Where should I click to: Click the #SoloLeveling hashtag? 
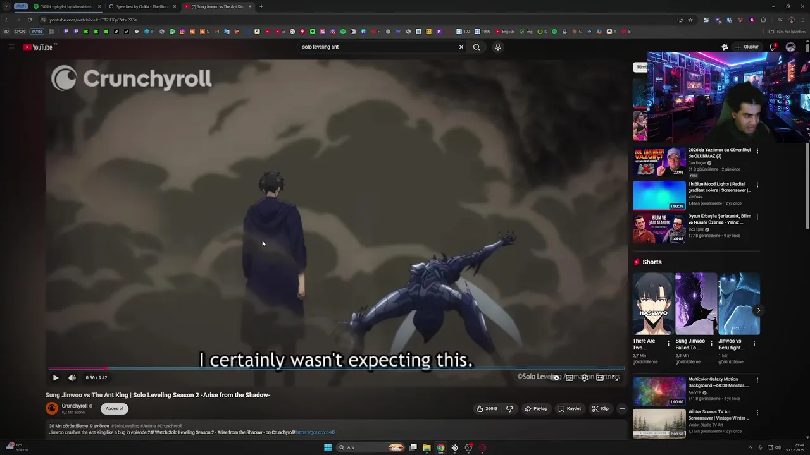pyautogui.click(x=125, y=426)
